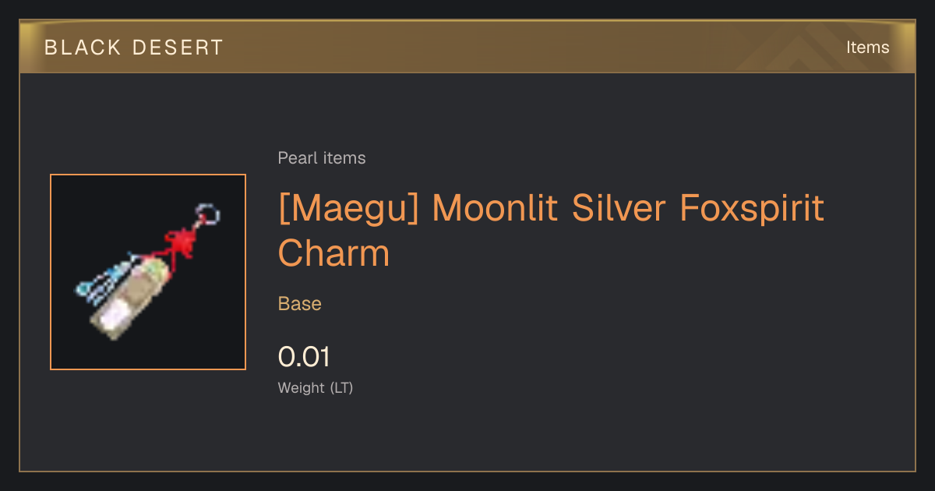Viewport: 935px width, 491px height.
Task: Click the Moonlit Silver Foxspirit title
Action: [x=628, y=208]
